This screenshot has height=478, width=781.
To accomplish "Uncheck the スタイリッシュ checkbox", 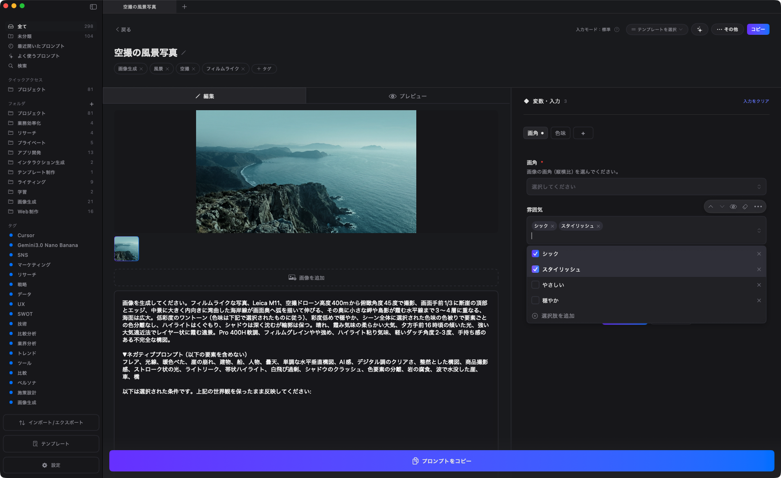I will [x=535, y=270].
